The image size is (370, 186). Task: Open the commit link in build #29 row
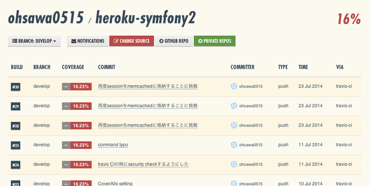tap(148, 106)
